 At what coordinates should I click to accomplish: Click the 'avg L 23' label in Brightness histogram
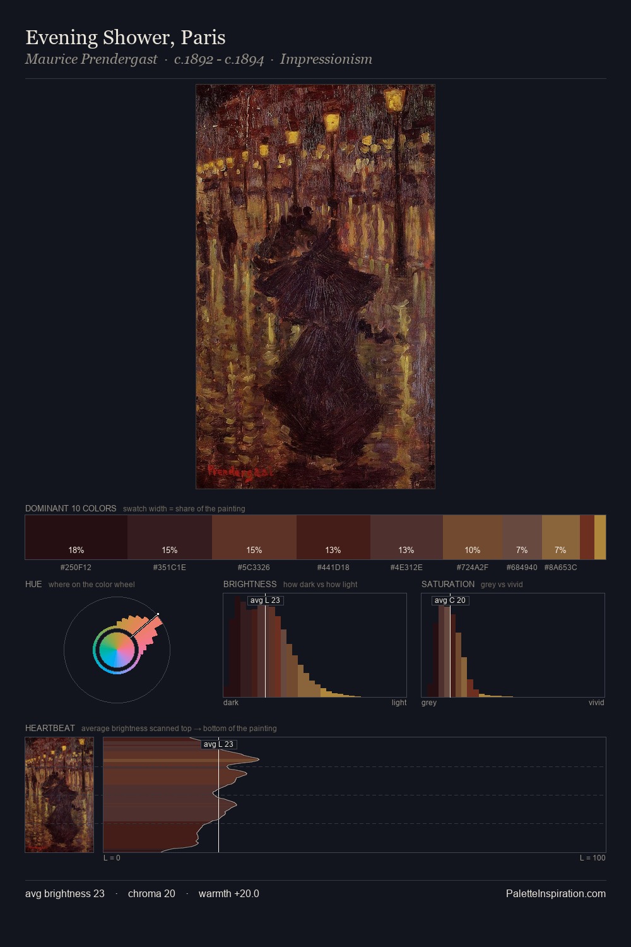coord(265,600)
